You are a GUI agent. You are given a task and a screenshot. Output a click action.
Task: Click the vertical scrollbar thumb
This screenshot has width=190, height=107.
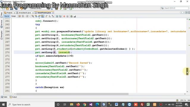(x=187, y=71)
